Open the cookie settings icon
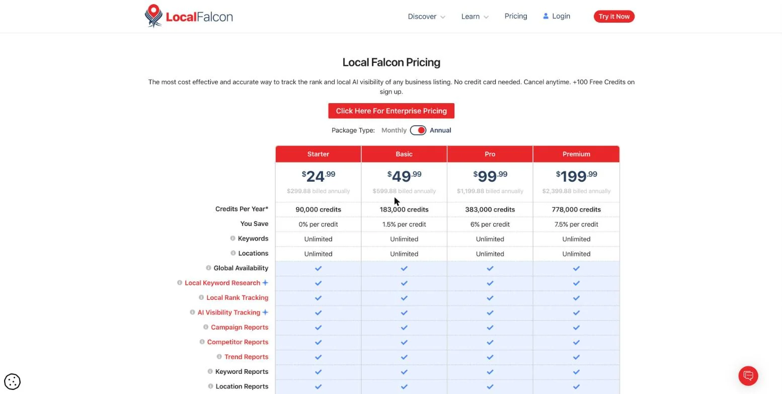The height and width of the screenshot is (394, 782). coord(12,381)
